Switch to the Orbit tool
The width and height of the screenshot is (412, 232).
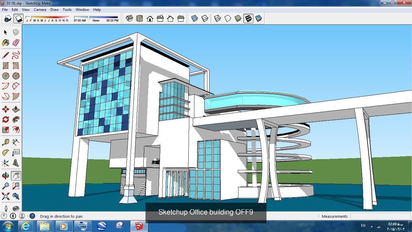(5, 176)
